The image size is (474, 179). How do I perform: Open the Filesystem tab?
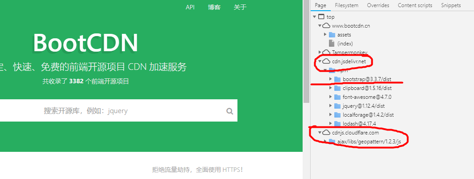(x=346, y=5)
